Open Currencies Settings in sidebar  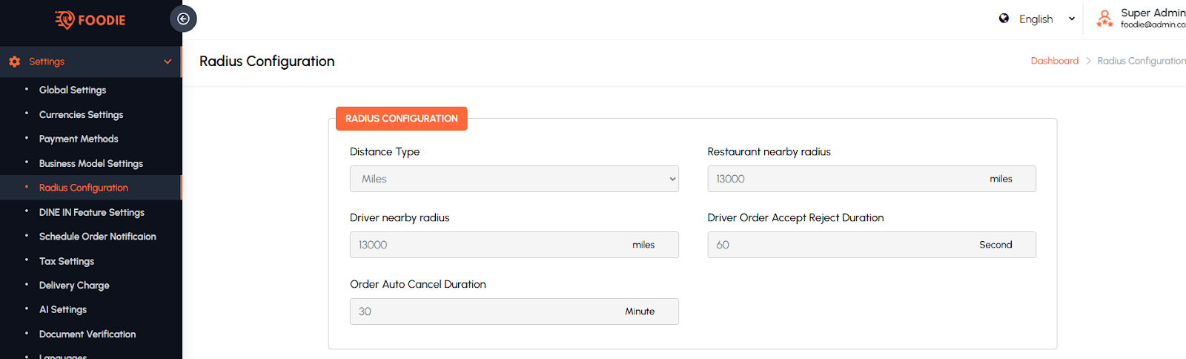click(81, 115)
